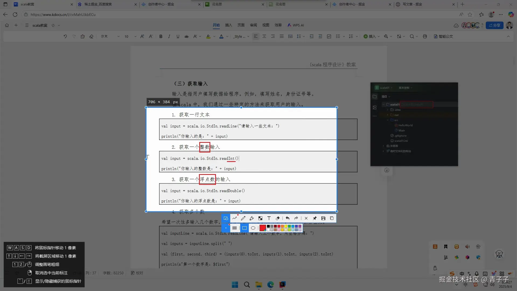The height and width of the screenshot is (291, 517).
Task: Toggle bold formatting in WPS toolbar
Action: (x=161, y=36)
